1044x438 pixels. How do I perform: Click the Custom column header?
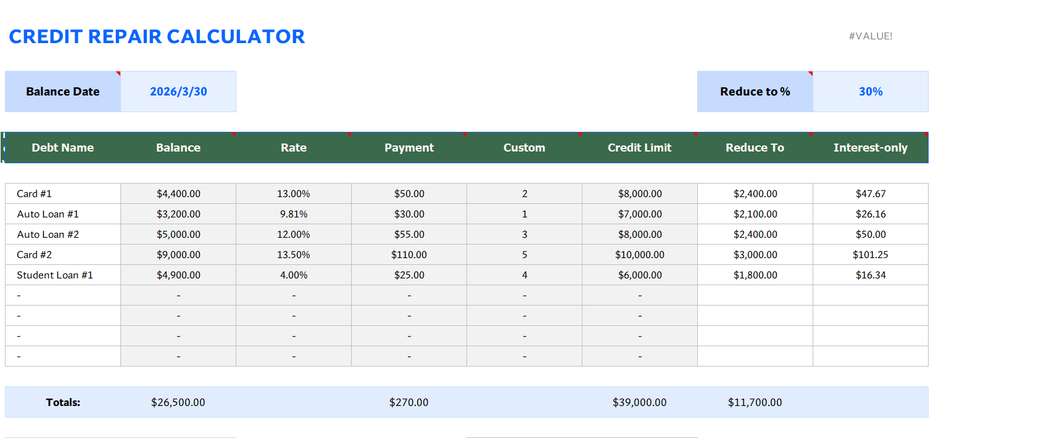(524, 148)
